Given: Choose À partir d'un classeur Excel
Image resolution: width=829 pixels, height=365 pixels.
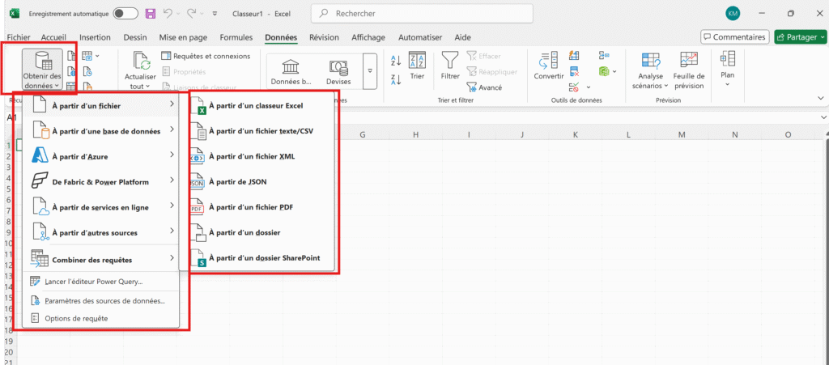Looking at the screenshot, I should click(255, 104).
